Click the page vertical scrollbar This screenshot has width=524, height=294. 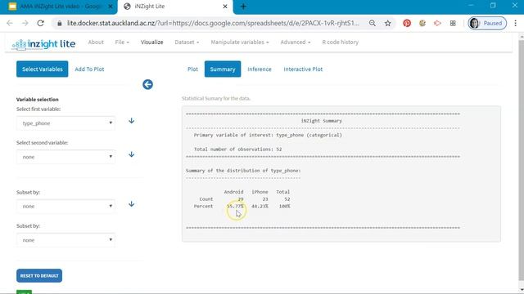tap(521, 160)
